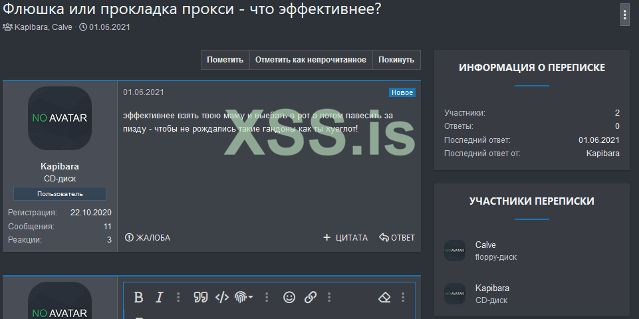This screenshot has width=639, height=319.
Task: Click the registration date 22.10.2020
Action: tap(91, 213)
